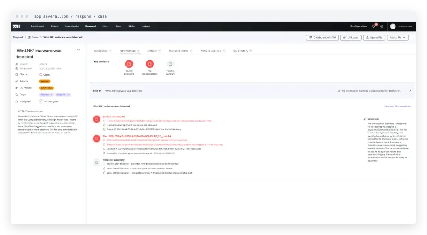427x235 pixels.
Task: Click the Alert #1 'WinLNK' malware was detected row
Action: (x=253, y=91)
